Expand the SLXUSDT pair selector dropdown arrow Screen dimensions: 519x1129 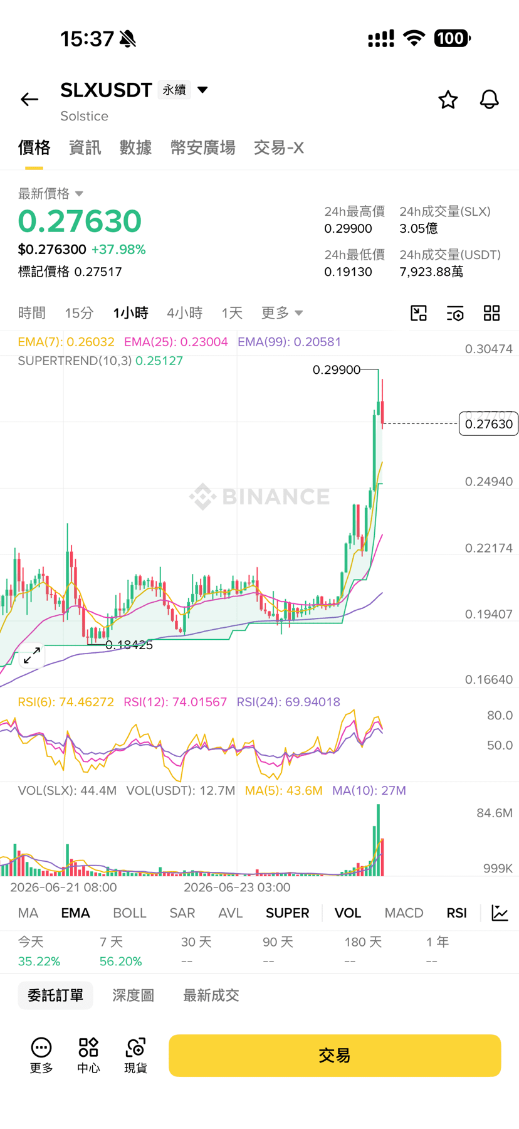[x=202, y=90]
